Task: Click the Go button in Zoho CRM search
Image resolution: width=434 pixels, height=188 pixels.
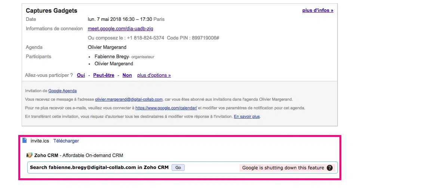Action: (178, 167)
